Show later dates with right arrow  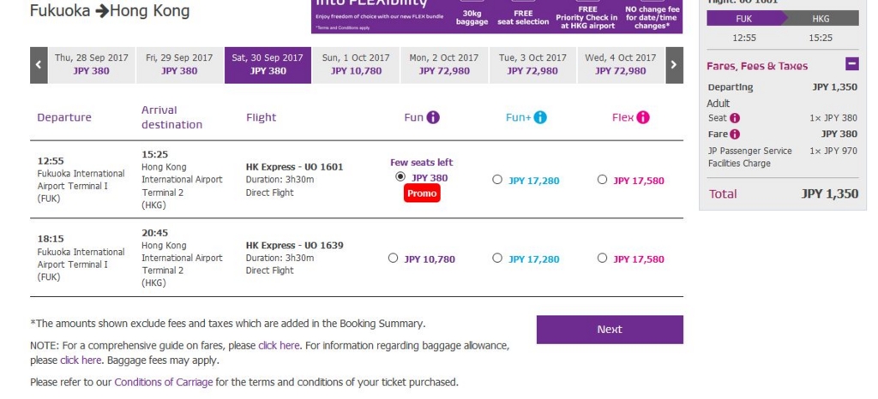[x=674, y=65]
